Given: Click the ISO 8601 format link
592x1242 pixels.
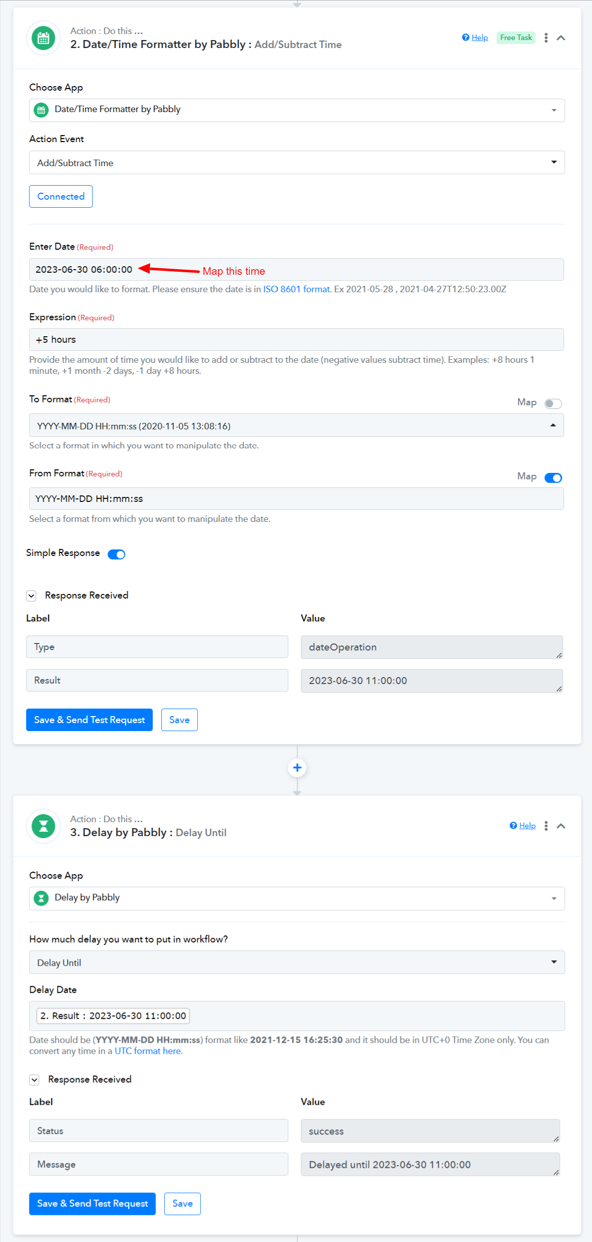Looking at the screenshot, I should 296,289.
